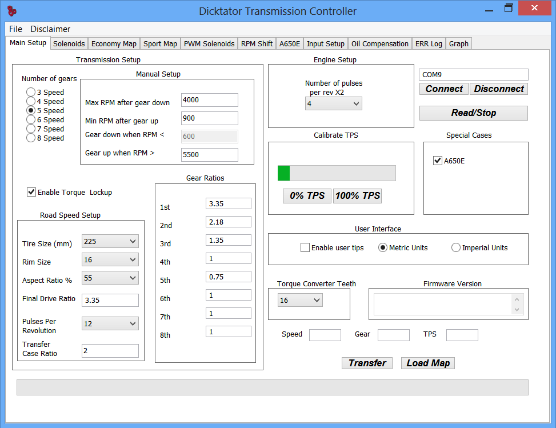Open the PWM Solenoids tab
The image size is (556, 428).
(209, 43)
